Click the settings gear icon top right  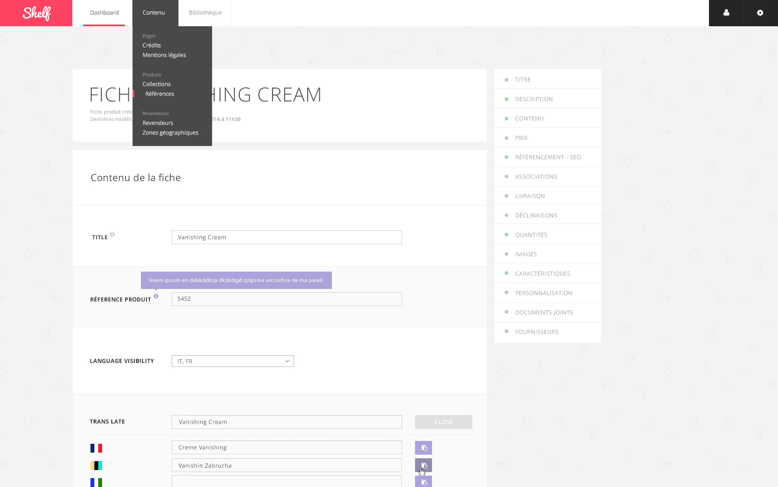(x=761, y=13)
